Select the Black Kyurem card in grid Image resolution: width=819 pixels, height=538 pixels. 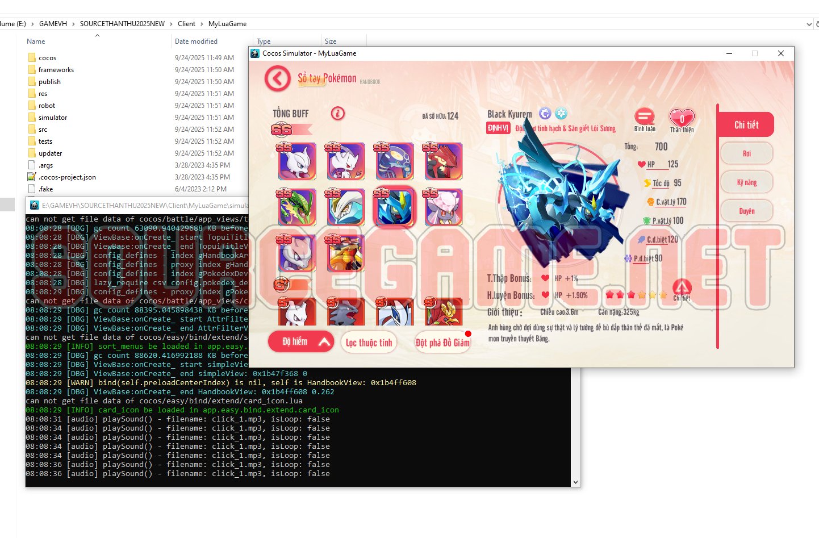click(x=394, y=207)
